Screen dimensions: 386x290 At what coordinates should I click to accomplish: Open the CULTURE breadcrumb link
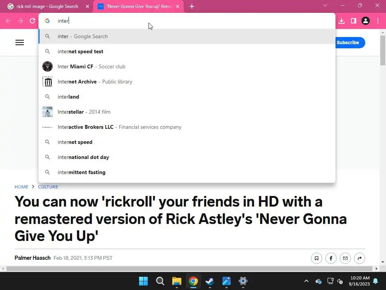point(48,187)
